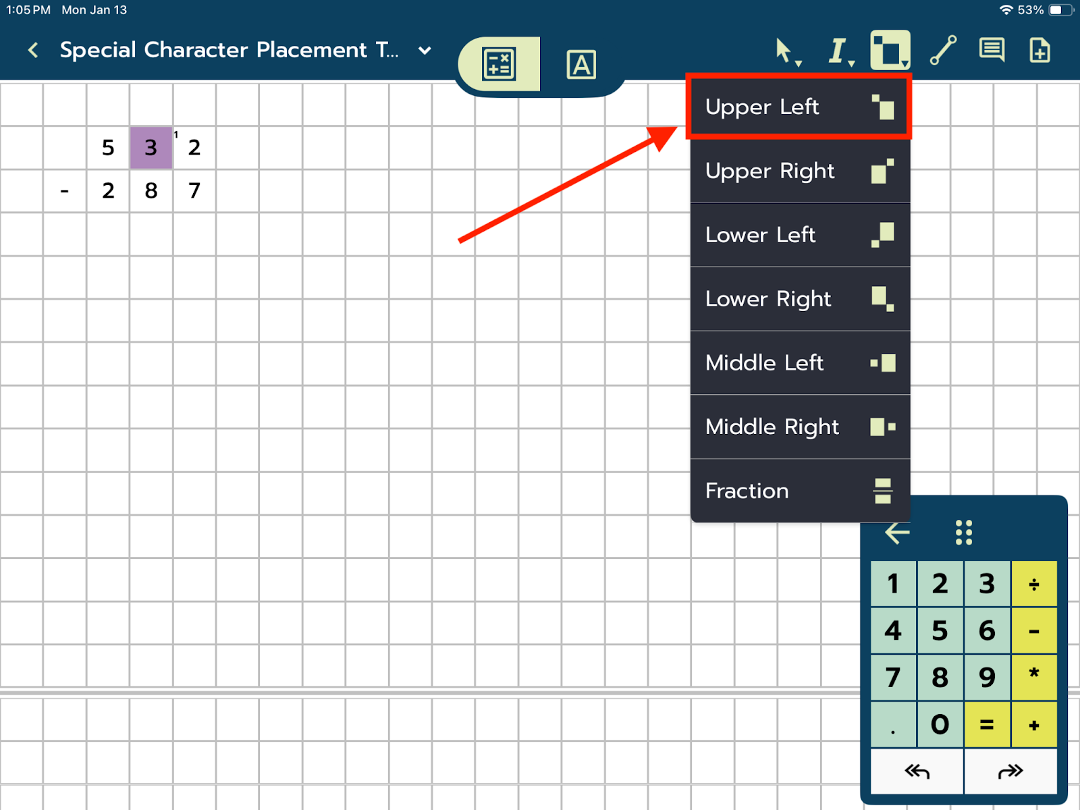Click the special character placement tool
Viewport: 1080px width, 810px height.
point(890,51)
